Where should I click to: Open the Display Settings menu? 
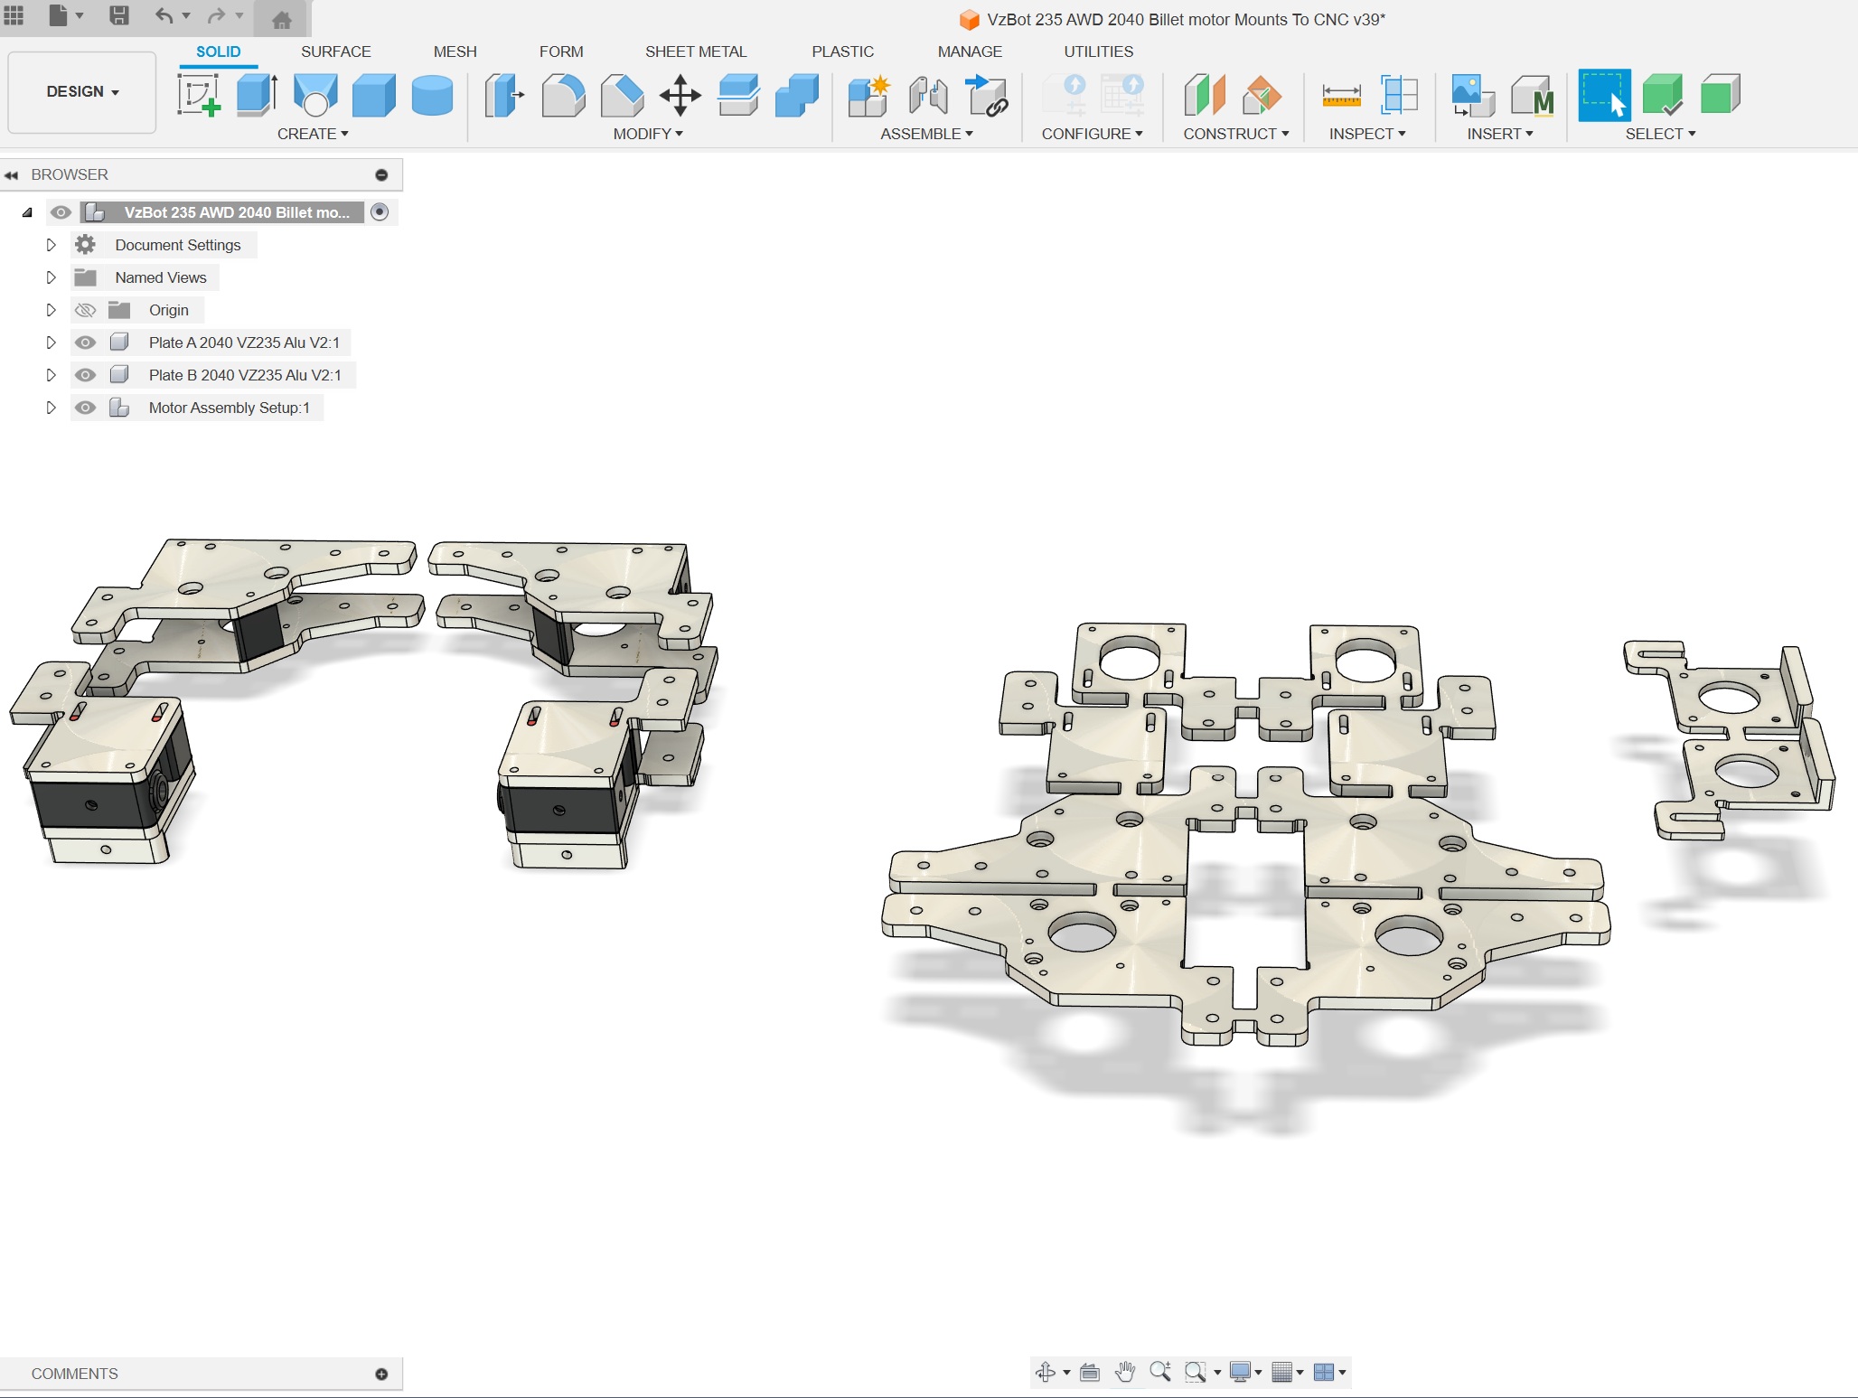pos(1245,1372)
